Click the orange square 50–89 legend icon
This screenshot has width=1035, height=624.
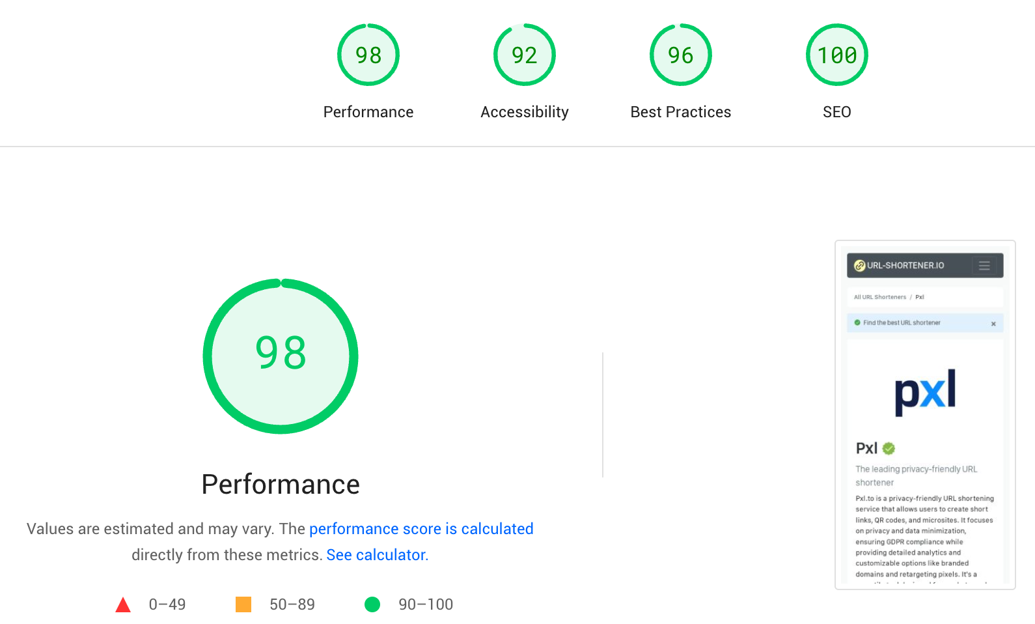pos(243,604)
